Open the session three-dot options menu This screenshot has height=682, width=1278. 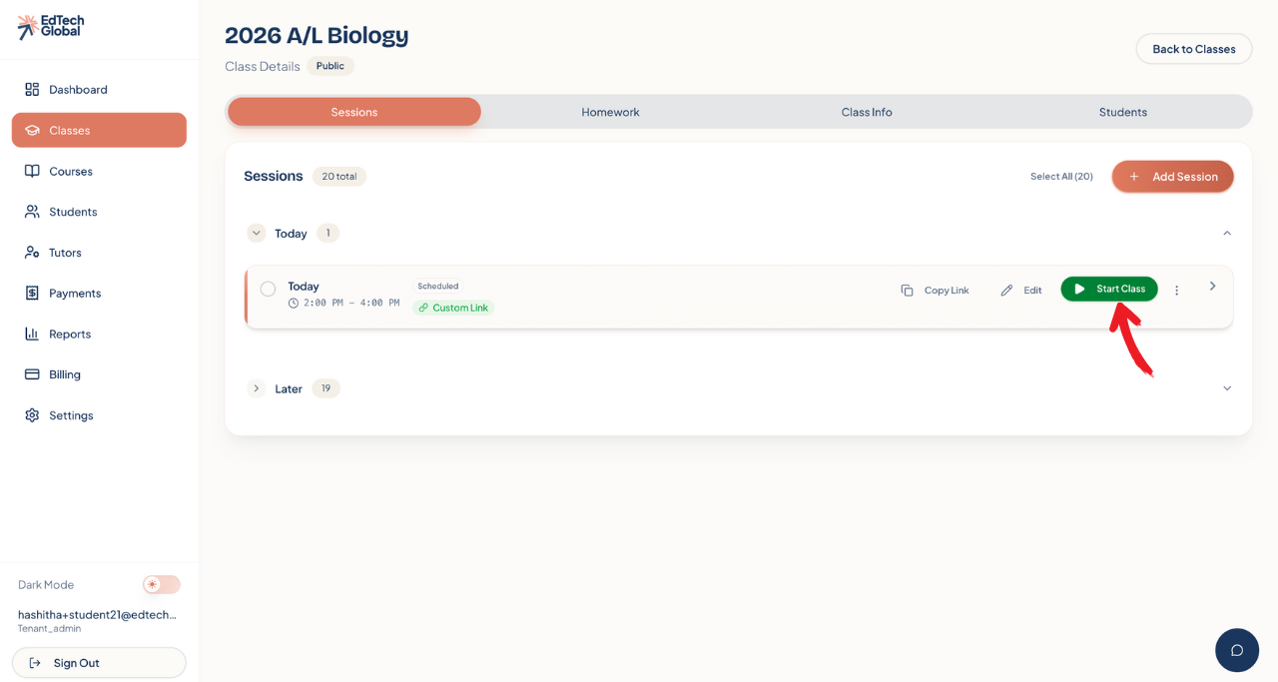pyautogui.click(x=1177, y=291)
